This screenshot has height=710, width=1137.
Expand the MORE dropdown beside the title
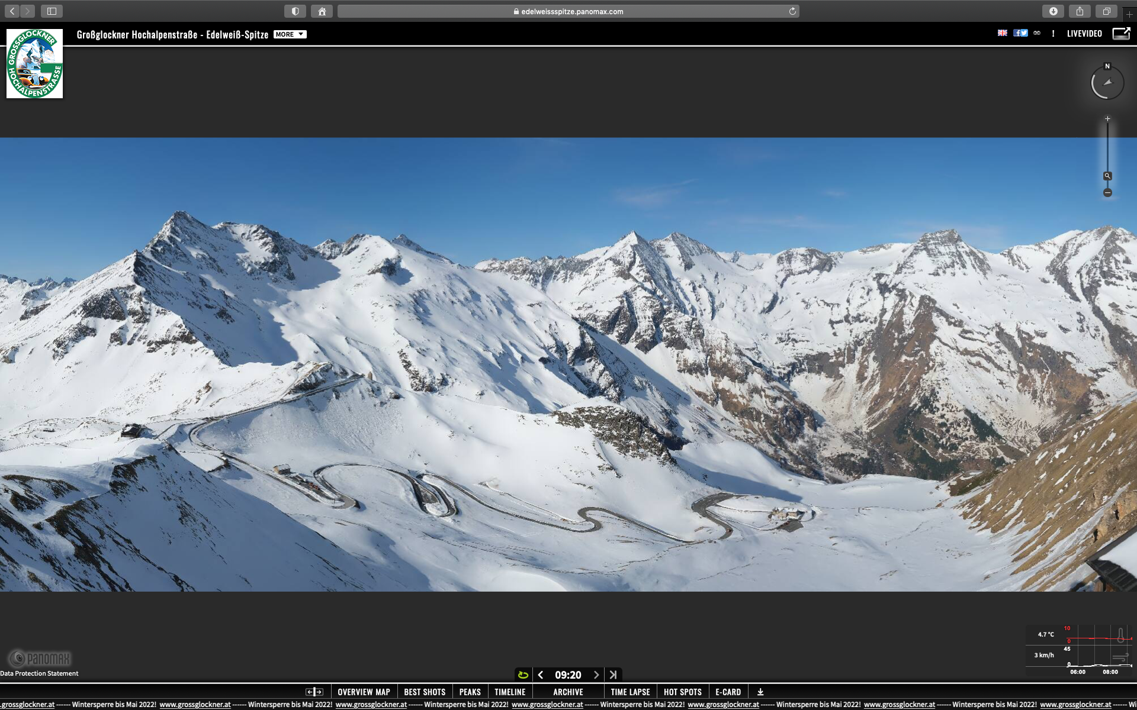point(290,34)
